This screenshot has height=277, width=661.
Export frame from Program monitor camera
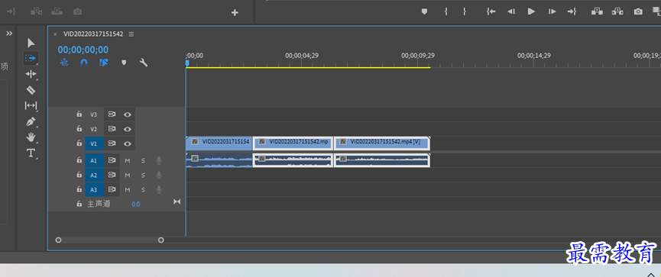click(x=639, y=11)
